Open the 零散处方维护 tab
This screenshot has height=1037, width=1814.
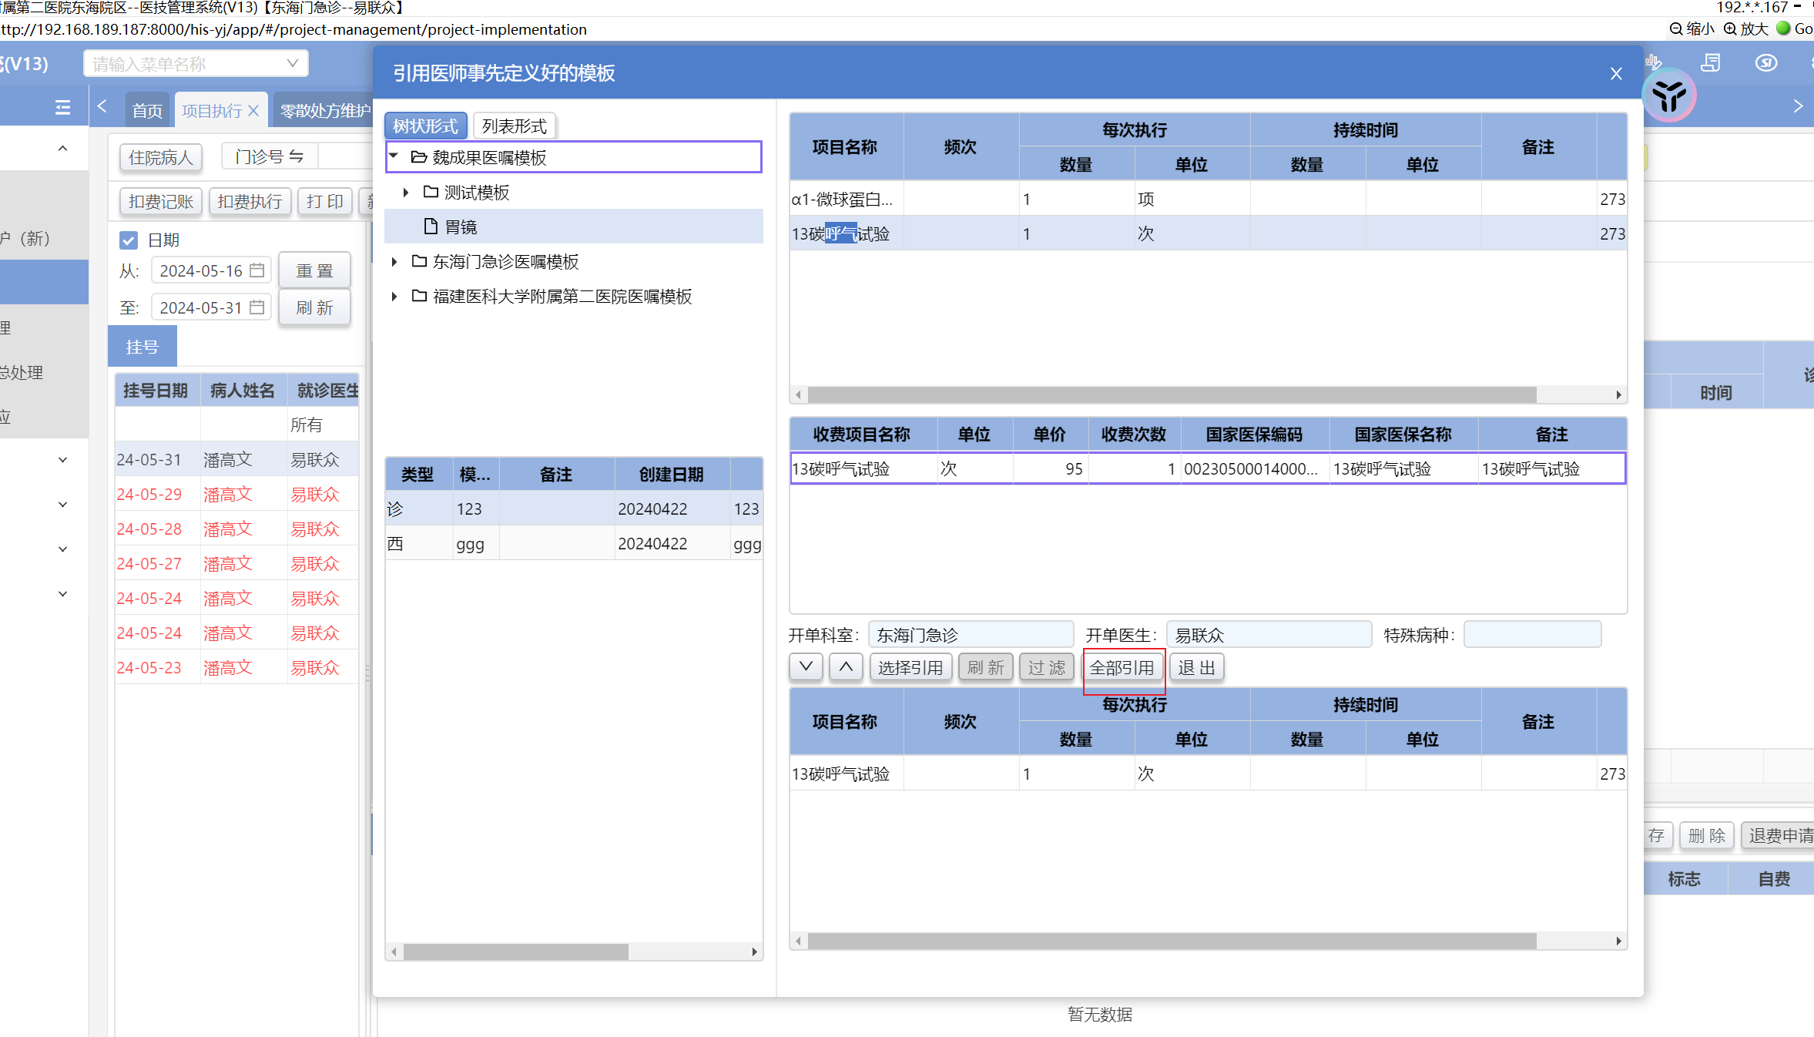324,111
